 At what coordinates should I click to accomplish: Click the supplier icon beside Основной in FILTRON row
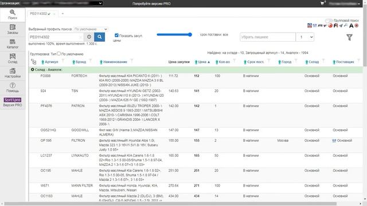click(x=334, y=141)
